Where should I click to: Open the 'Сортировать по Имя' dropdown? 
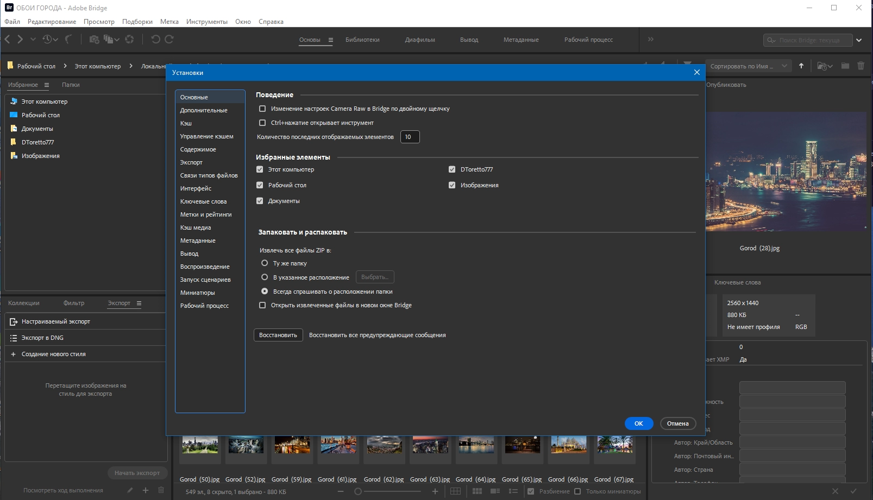(x=748, y=66)
